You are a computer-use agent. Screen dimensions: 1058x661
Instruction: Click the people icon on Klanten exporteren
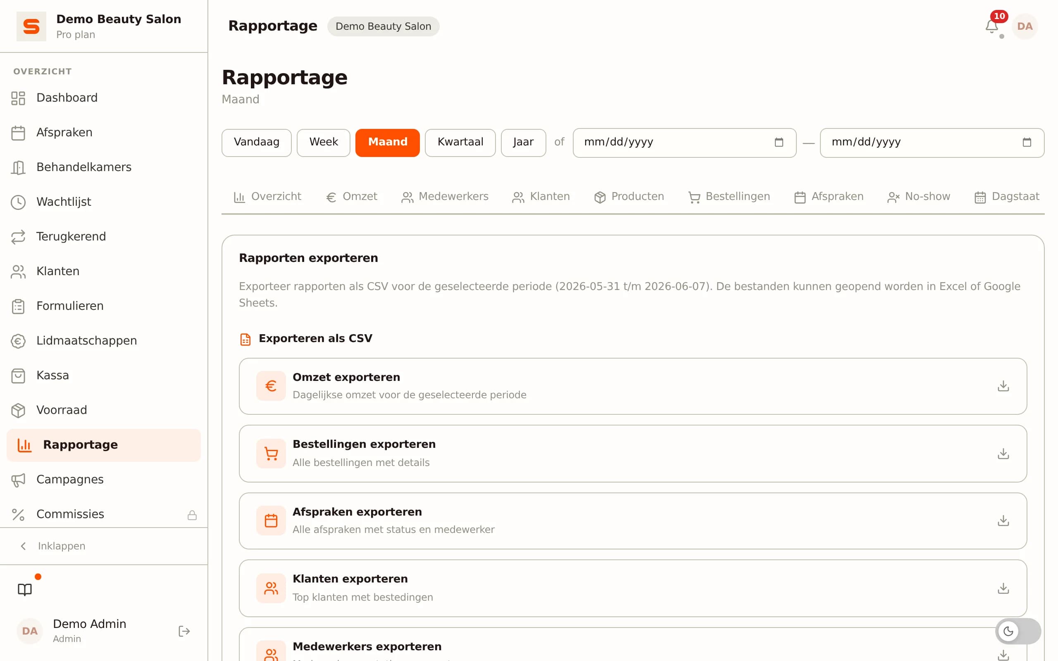click(271, 588)
